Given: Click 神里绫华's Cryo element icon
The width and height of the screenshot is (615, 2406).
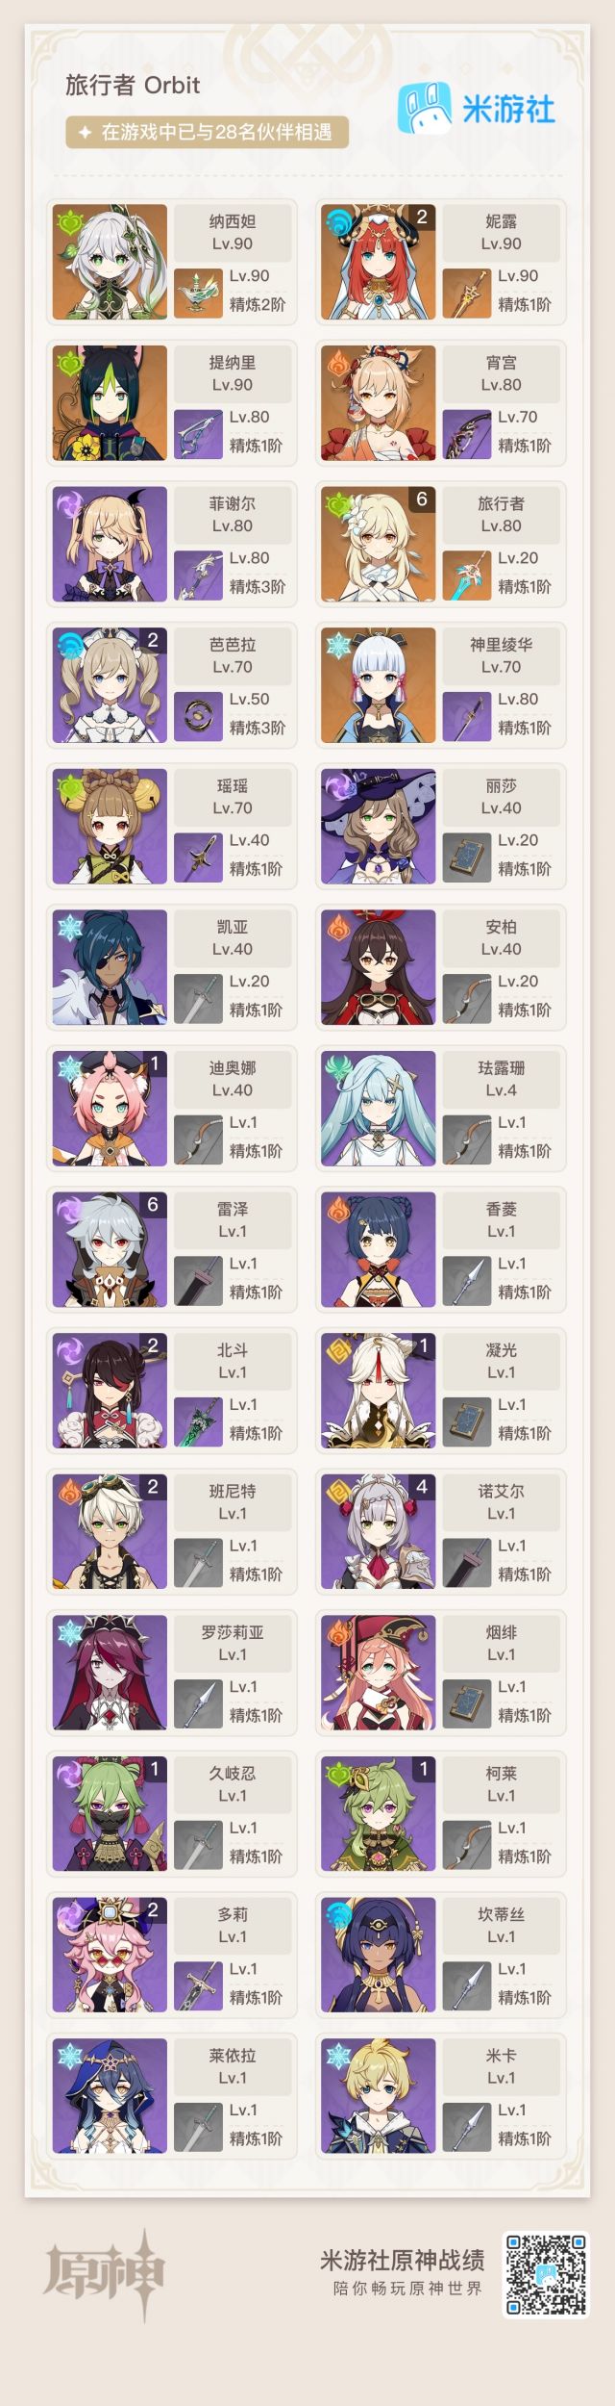Looking at the screenshot, I should click(x=338, y=646).
